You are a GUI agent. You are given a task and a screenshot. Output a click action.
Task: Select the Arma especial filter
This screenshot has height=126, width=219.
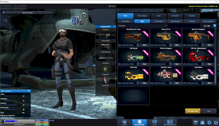[x=208, y=21]
